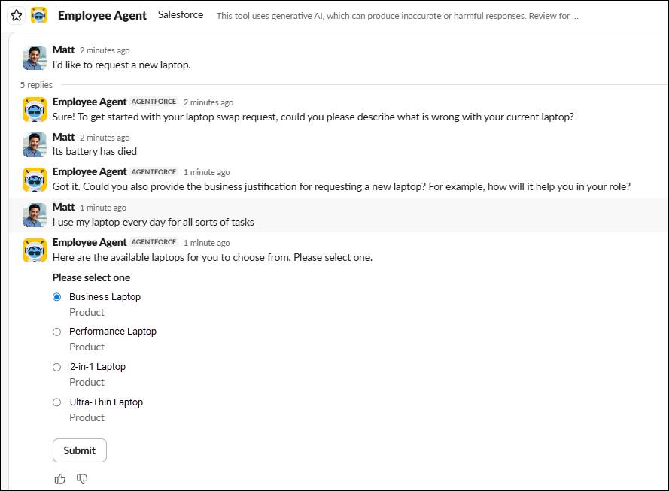Click agent avatar beside business justification question
Image resolution: width=669 pixels, height=491 pixels.
pos(35,180)
